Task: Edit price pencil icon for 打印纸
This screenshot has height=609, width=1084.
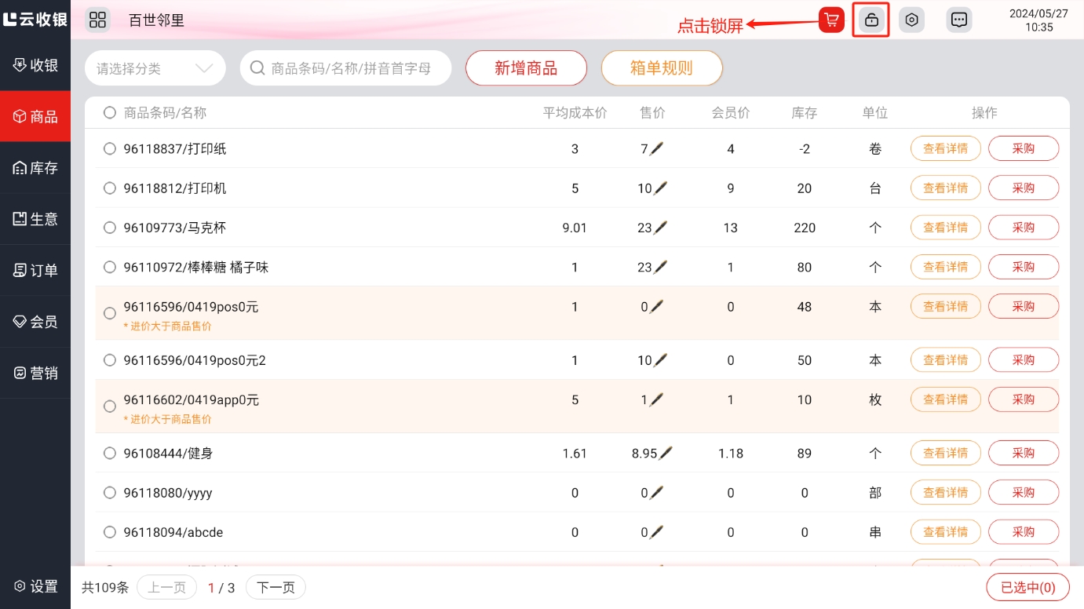Action: click(657, 148)
